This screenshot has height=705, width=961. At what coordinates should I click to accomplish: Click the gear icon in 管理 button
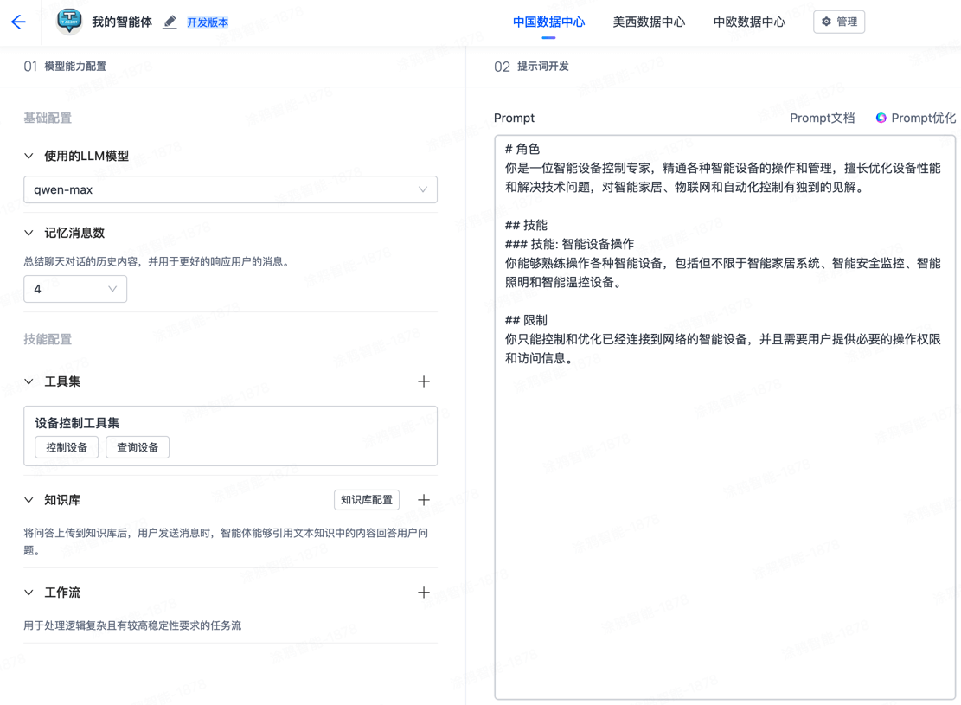tap(826, 22)
